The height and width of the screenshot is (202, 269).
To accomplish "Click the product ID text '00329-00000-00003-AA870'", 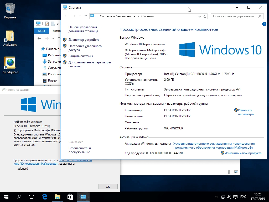I will point(164,153).
